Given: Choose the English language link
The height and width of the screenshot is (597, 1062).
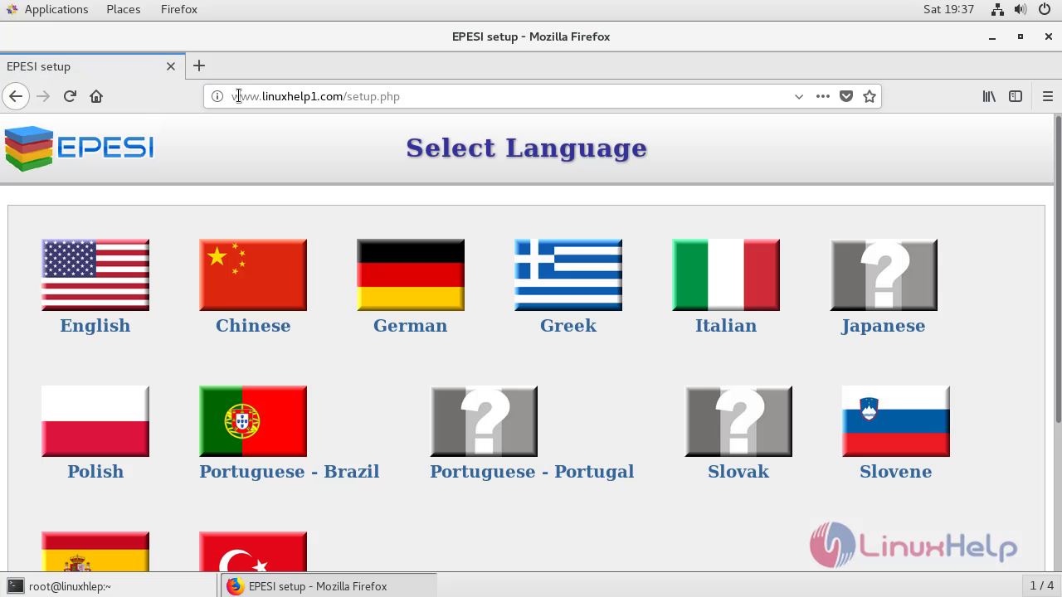Looking at the screenshot, I should click(95, 326).
